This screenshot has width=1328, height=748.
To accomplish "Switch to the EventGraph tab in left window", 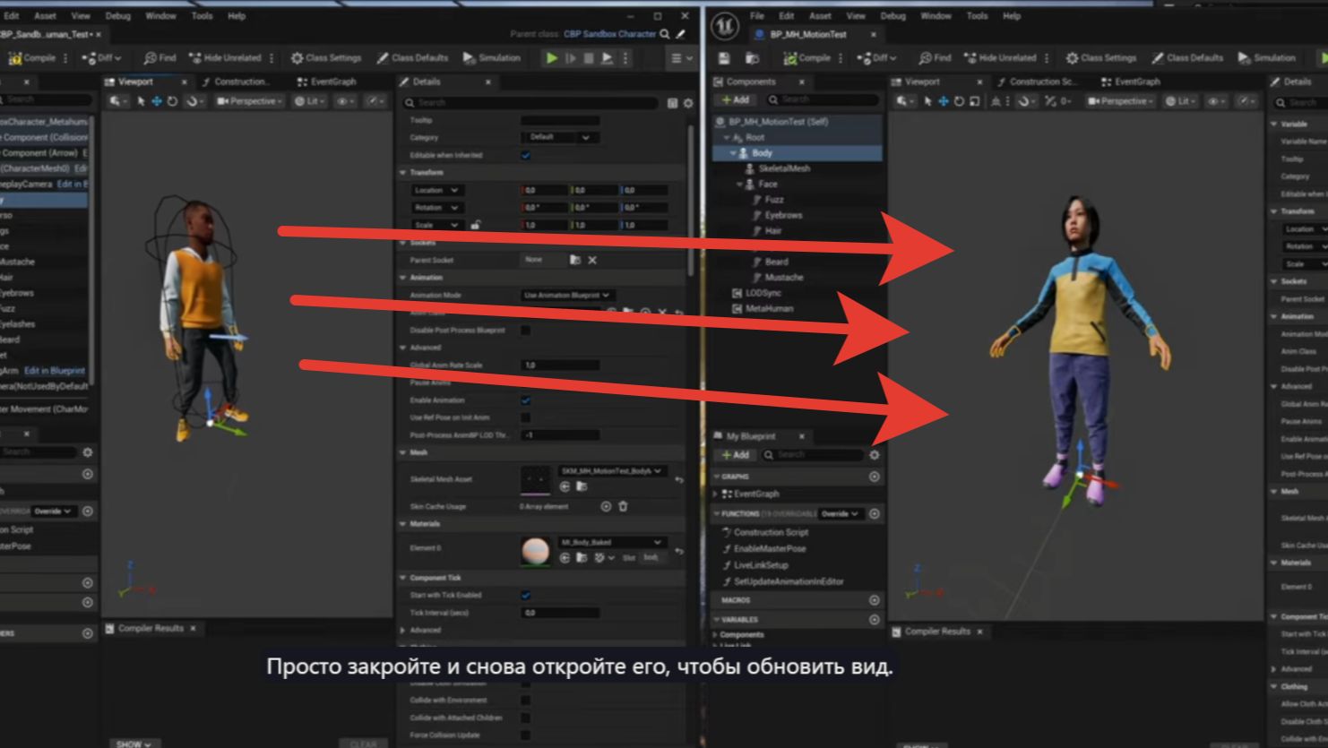I will (327, 82).
